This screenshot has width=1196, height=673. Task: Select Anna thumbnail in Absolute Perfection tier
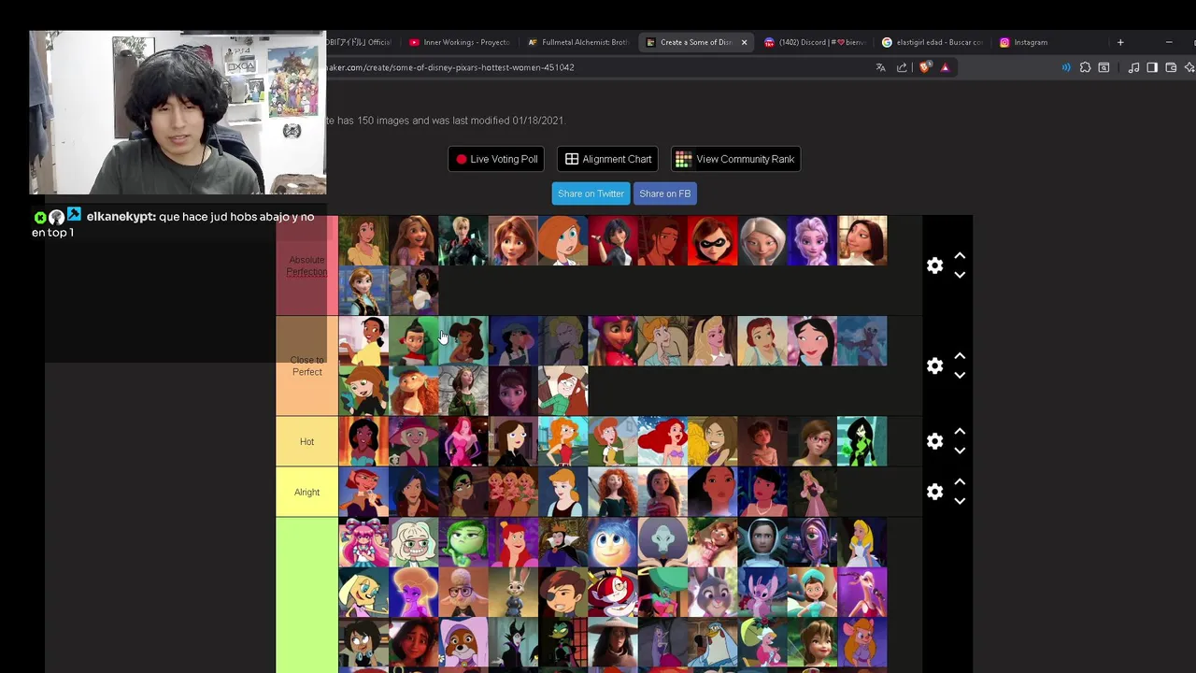point(363,291)
